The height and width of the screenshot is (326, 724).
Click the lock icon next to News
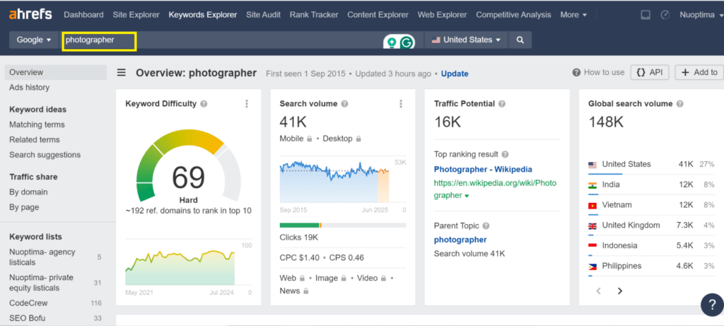point(305,291)
